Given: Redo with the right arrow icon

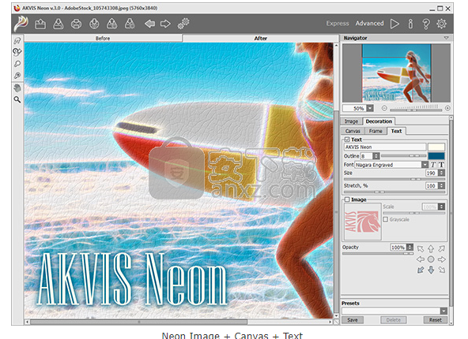Looking at the screenshot, I should pyautogui.click(x=165, y=24).
